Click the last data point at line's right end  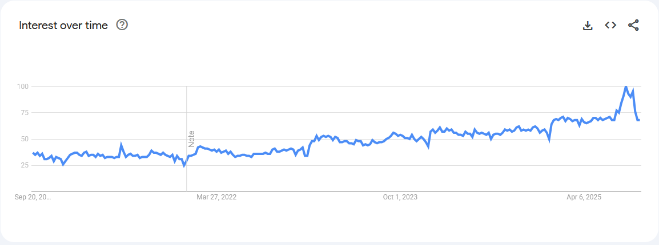[x=639, y=120]
